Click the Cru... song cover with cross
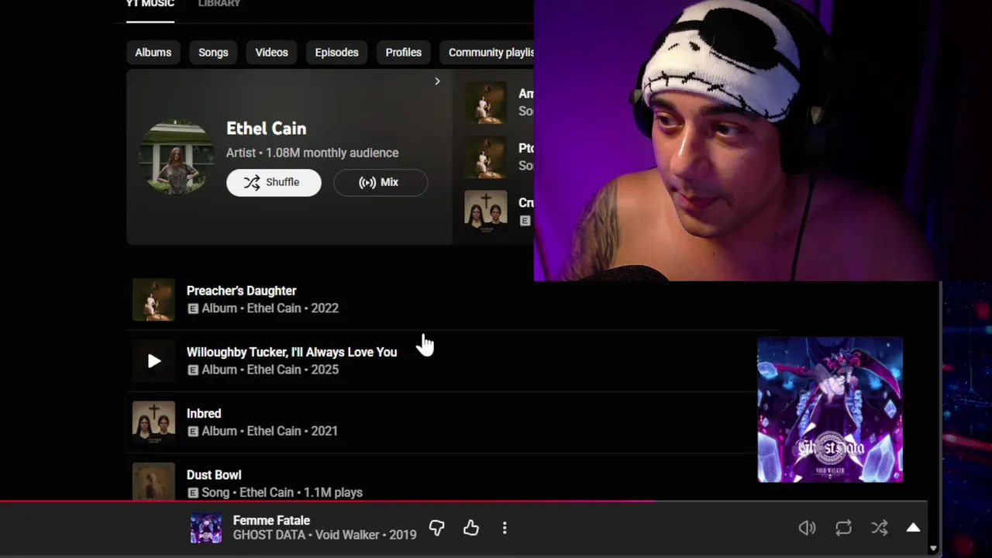Image resolution: width=992 pixels, height=558 pixels. pyautogui.click(x=486, y=211)
